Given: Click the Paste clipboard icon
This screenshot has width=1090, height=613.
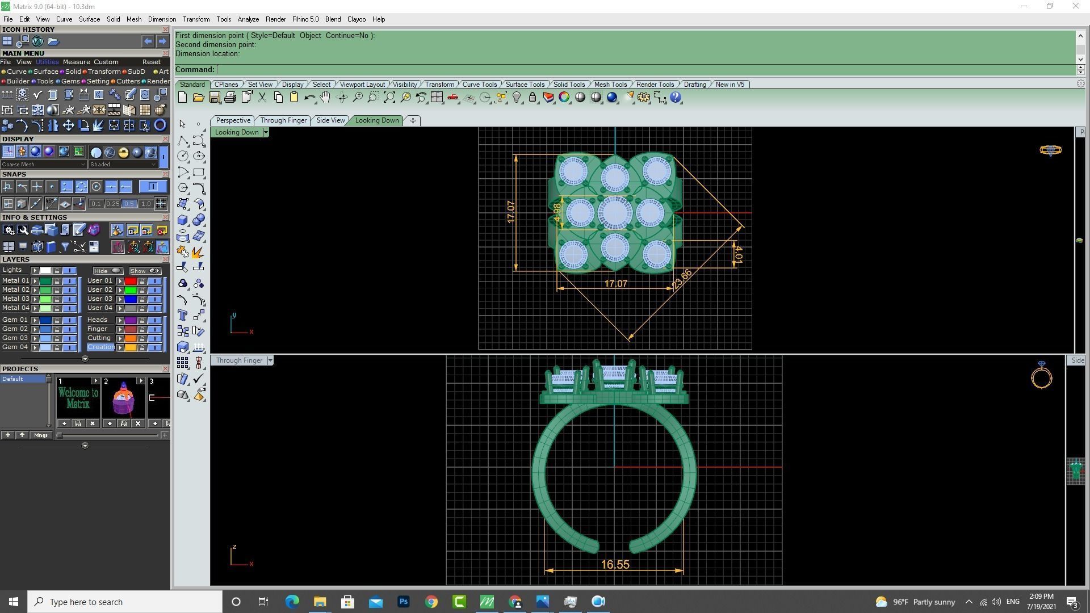Looking at the screenshot, I should [294, 98].
